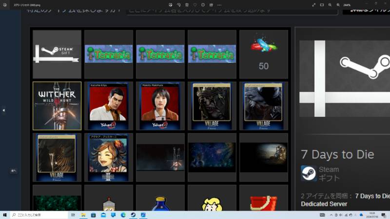Open the taskbar clock and date
Image resolution: width=390 pixels, height=219 pixels.
[x=372, y=215]
